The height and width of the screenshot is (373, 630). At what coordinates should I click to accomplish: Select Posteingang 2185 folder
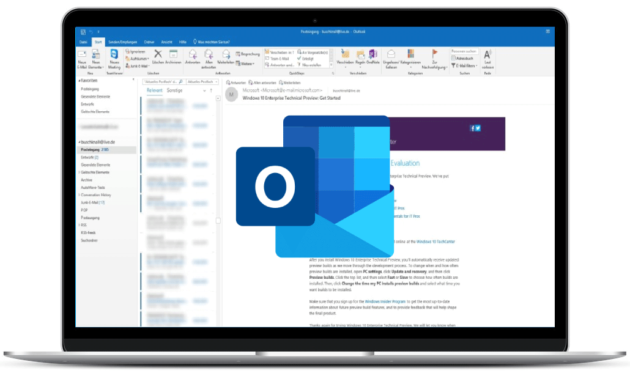[106, 150]
